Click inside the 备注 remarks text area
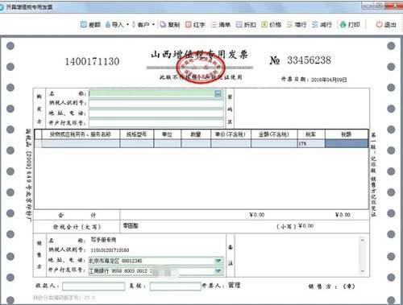 click(x=297, y=255)
